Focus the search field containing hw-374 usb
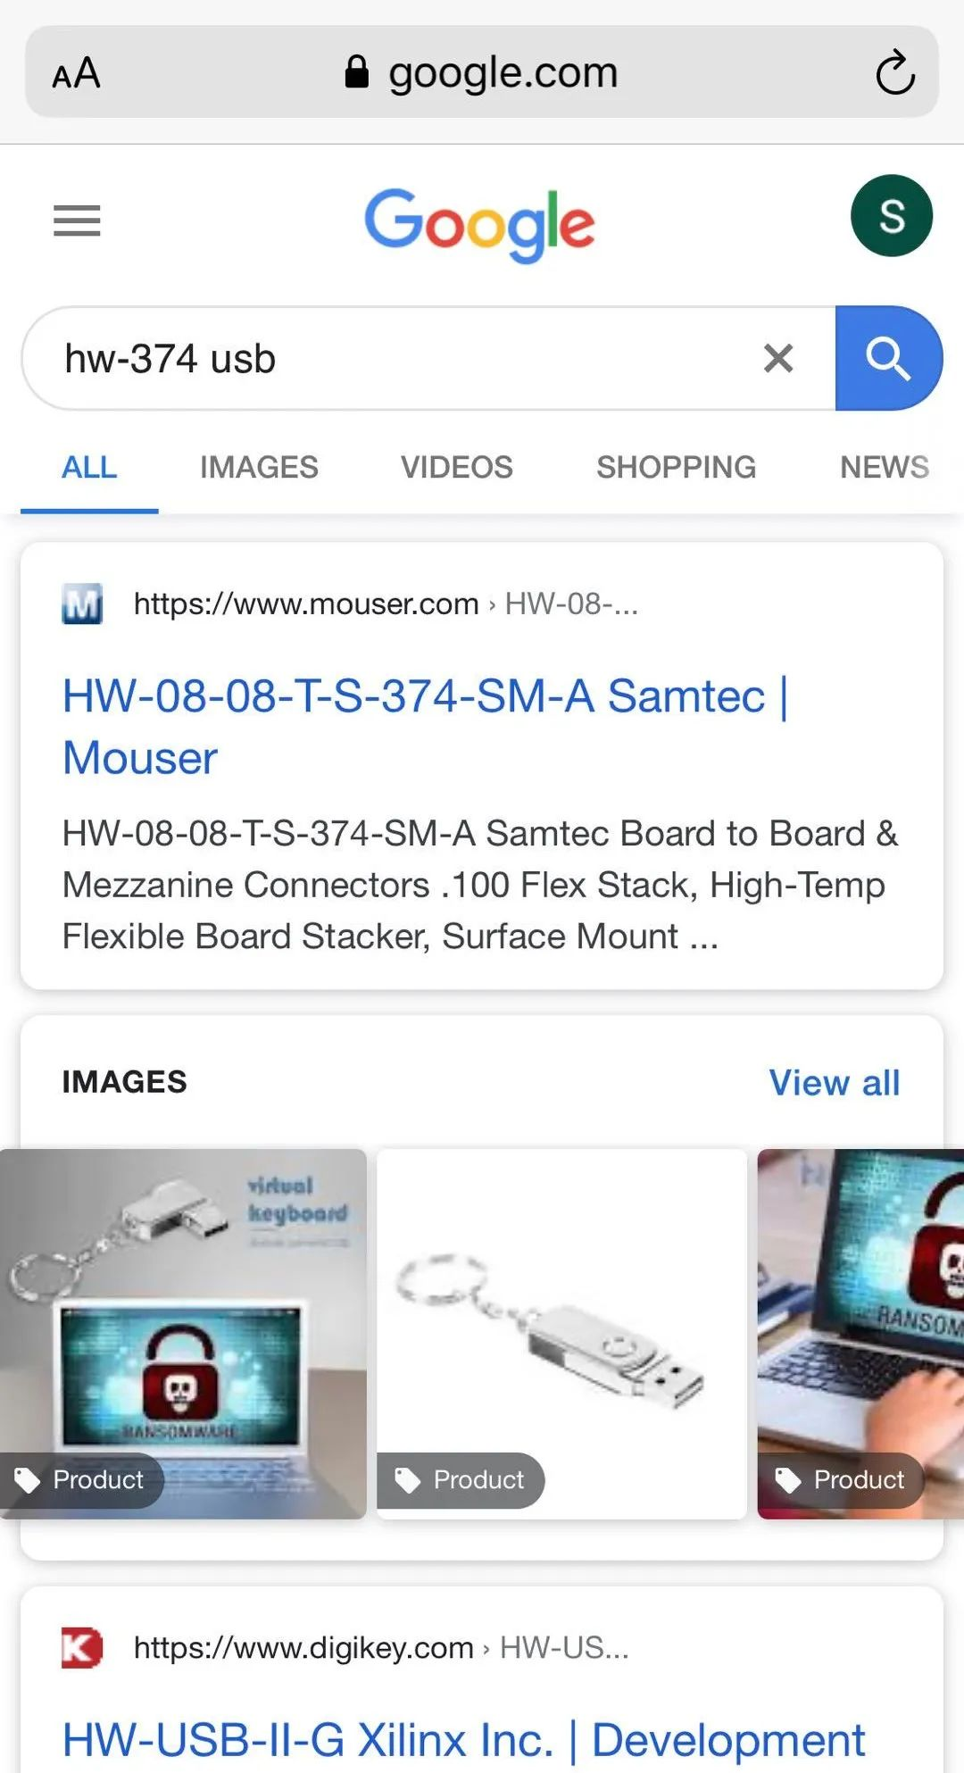Viewport: 964px width, 1773px height. pos(393,359)
